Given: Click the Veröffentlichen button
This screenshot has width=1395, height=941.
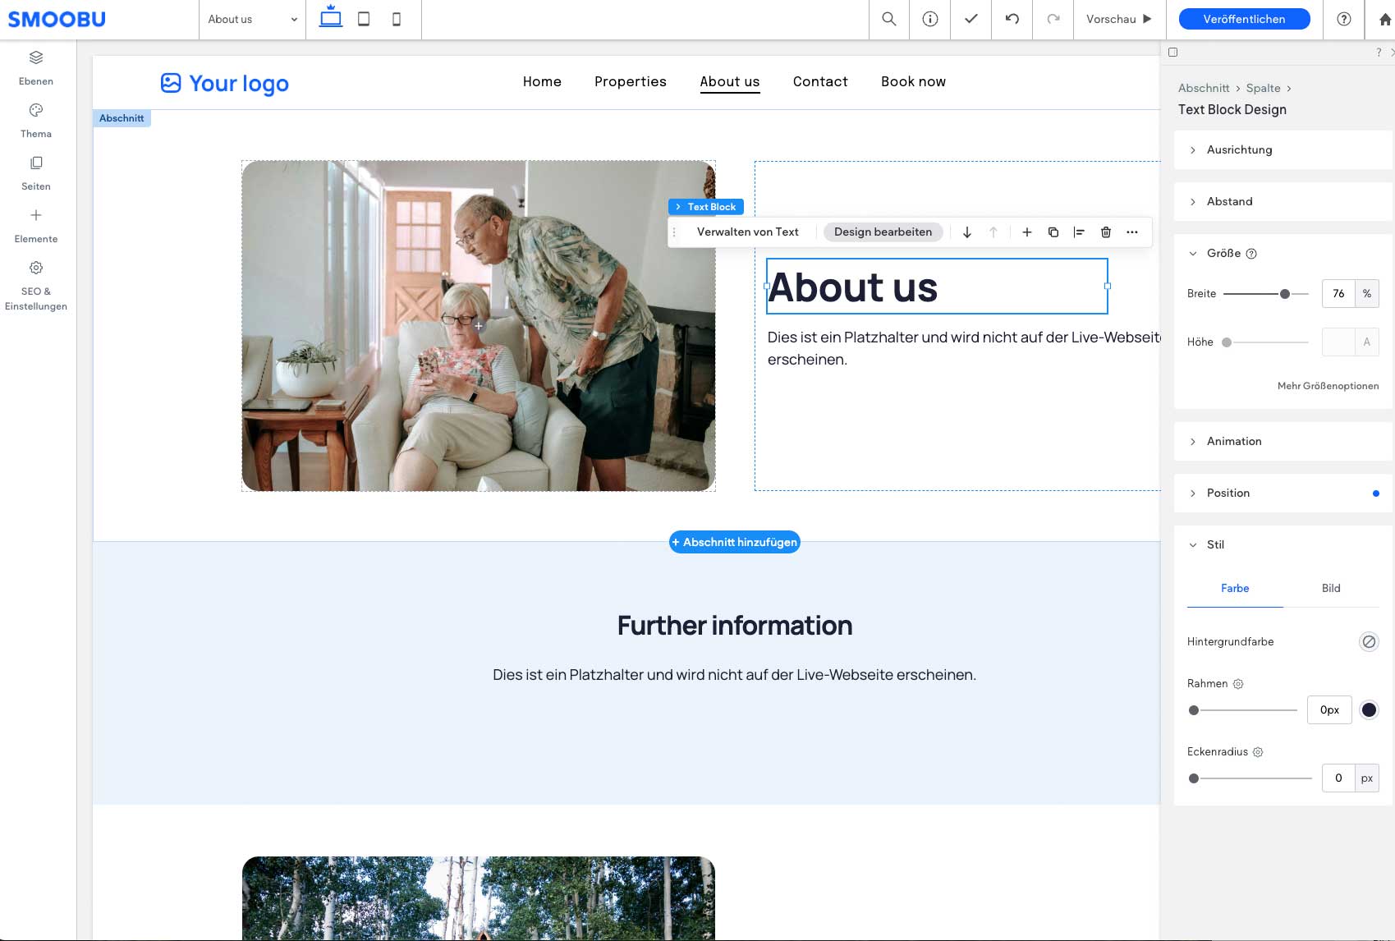Looking at the screenshot, I should point(1243,19).
